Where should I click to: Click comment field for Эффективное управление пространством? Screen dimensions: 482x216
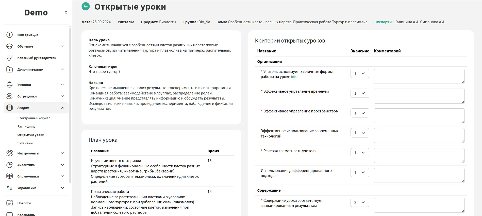click(x=419, y=116)
